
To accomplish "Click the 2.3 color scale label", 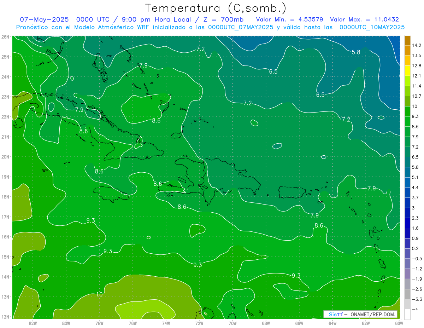I will (x=416, y=218).
